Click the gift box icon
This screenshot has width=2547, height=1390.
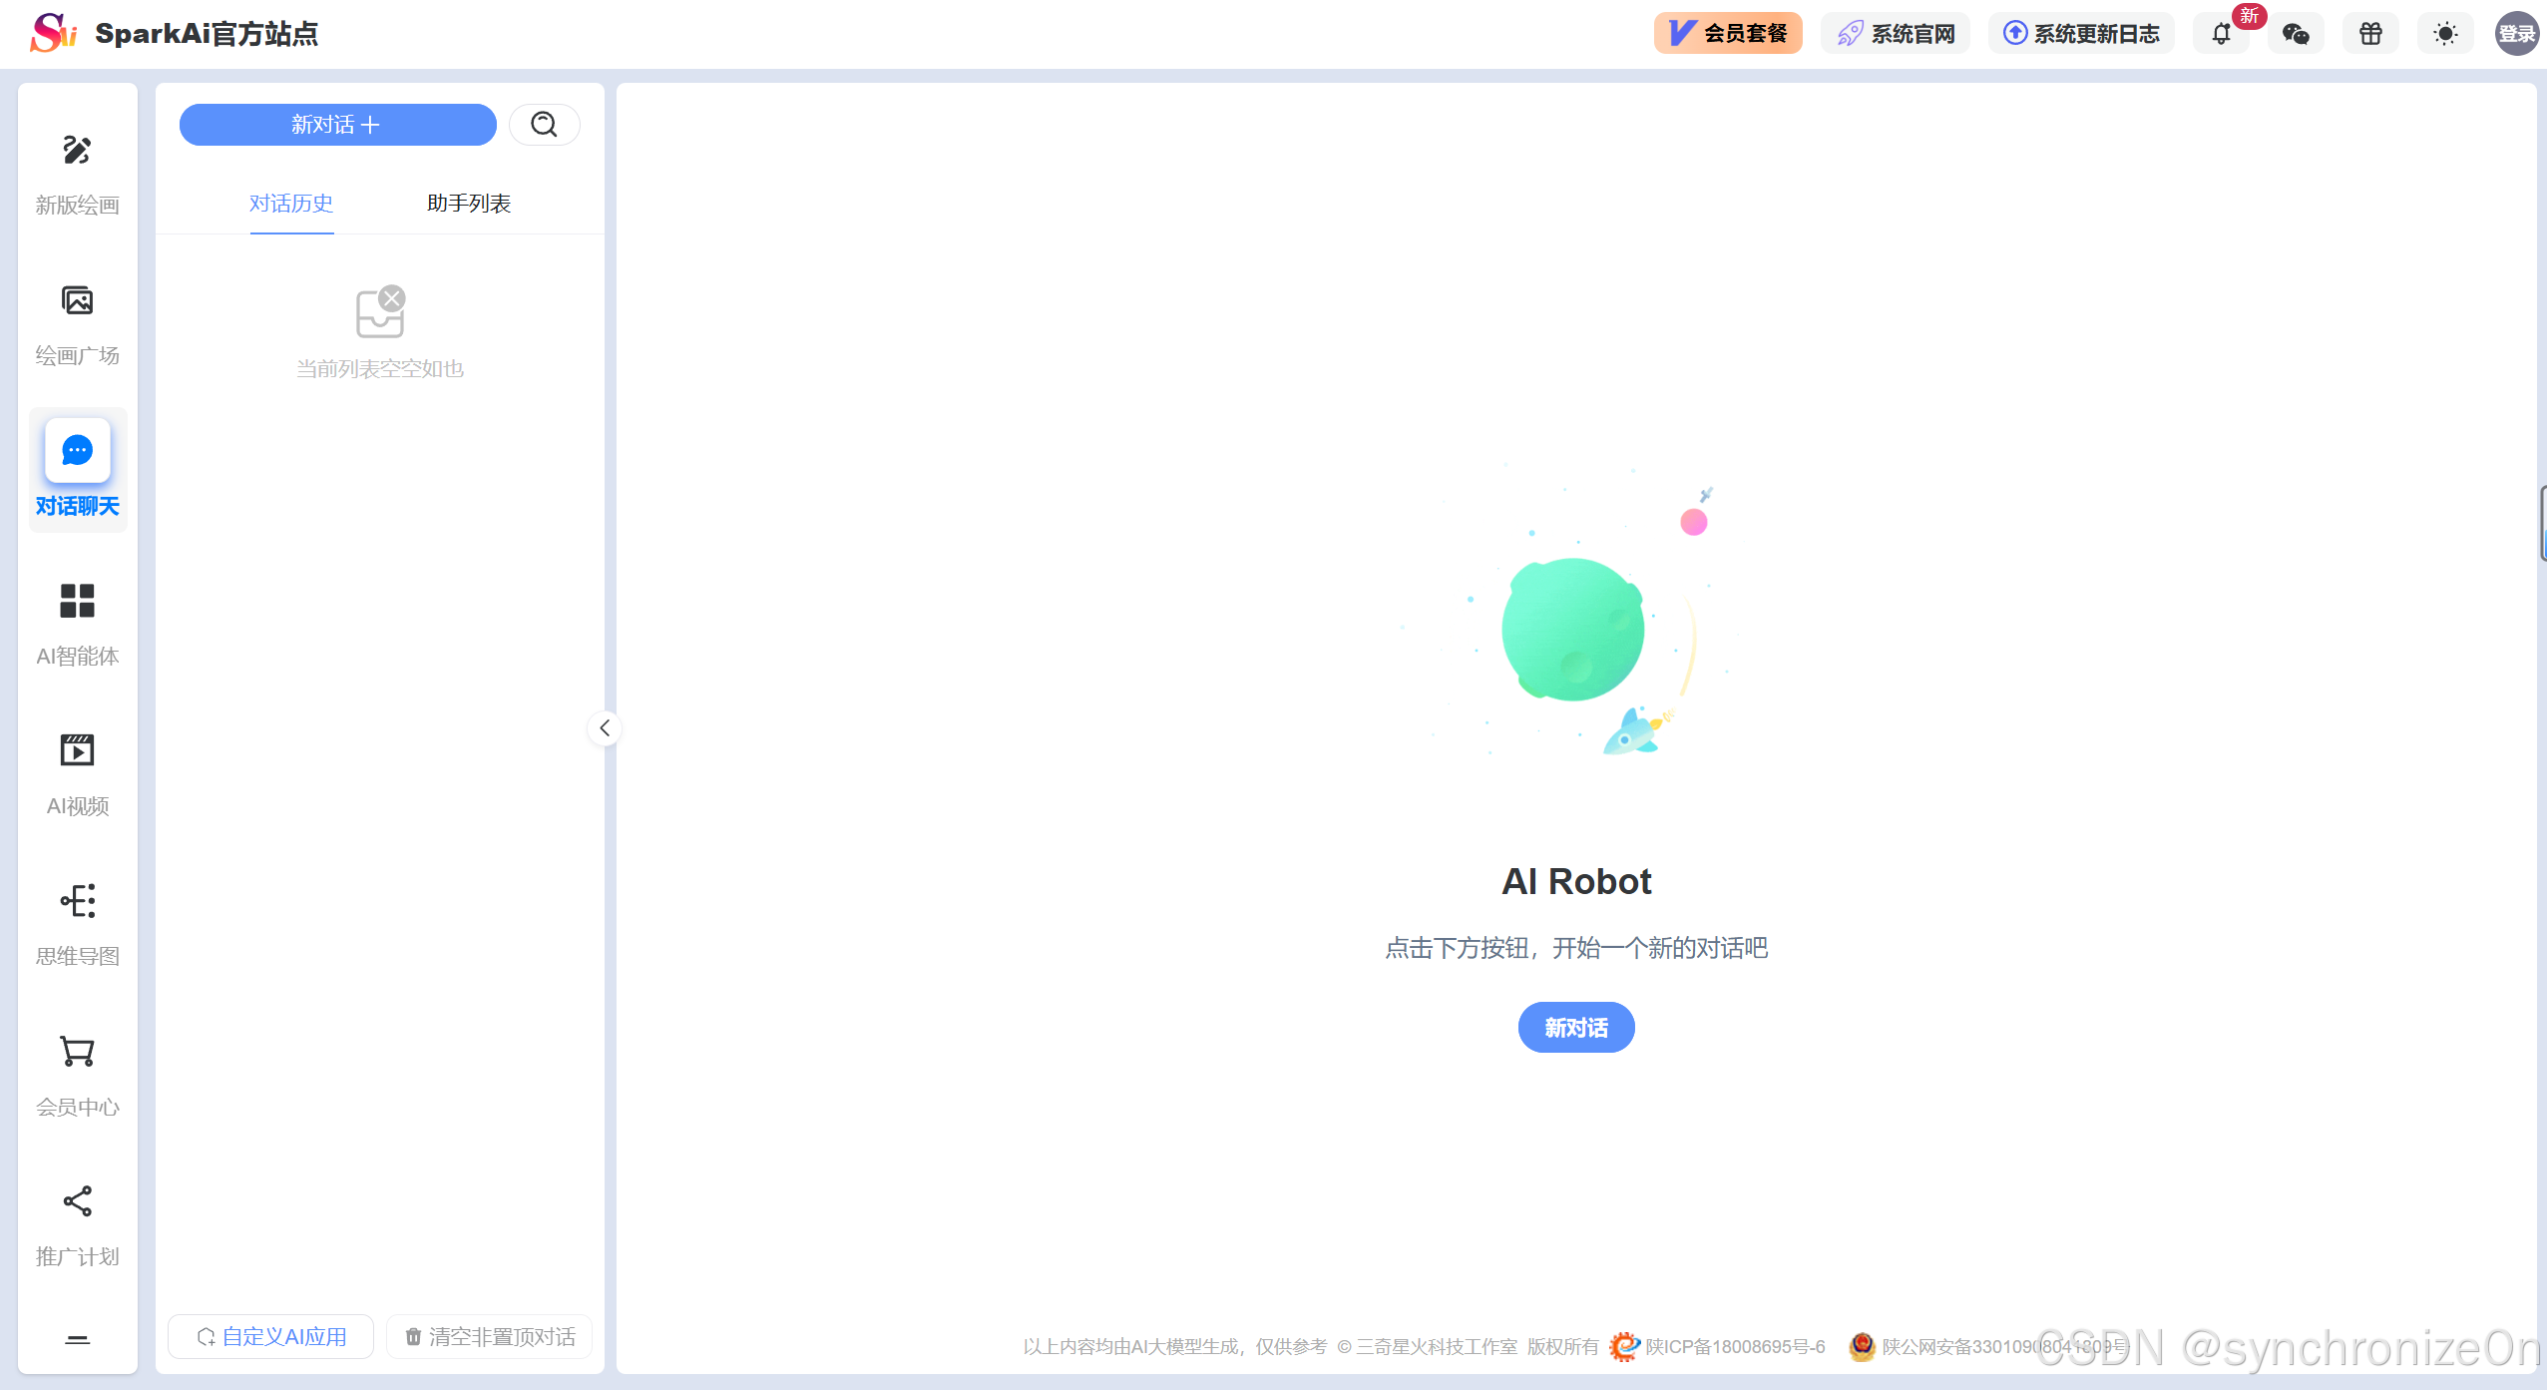click(x=2370, y=34)
